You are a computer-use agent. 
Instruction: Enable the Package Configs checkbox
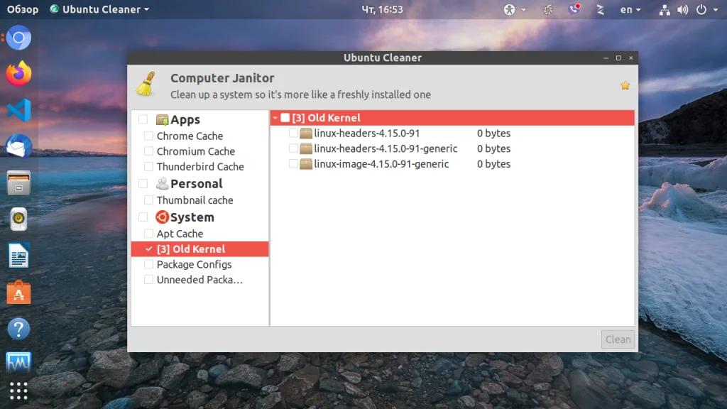pos(148,264)
